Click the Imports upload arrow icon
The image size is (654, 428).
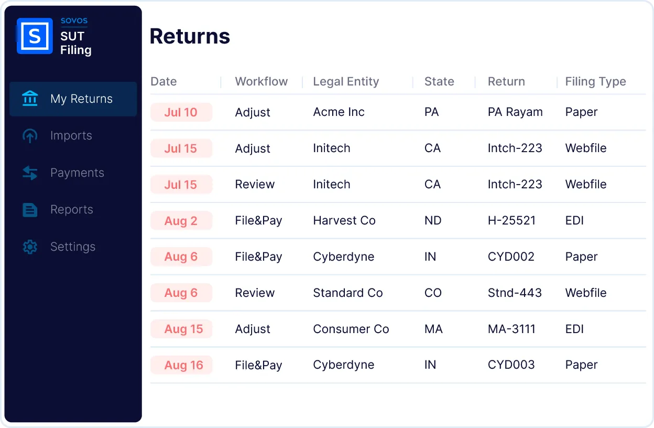pyautogui.click(x=30, y=136)
